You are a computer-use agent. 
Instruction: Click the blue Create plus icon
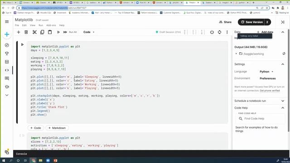pos(7,34)
